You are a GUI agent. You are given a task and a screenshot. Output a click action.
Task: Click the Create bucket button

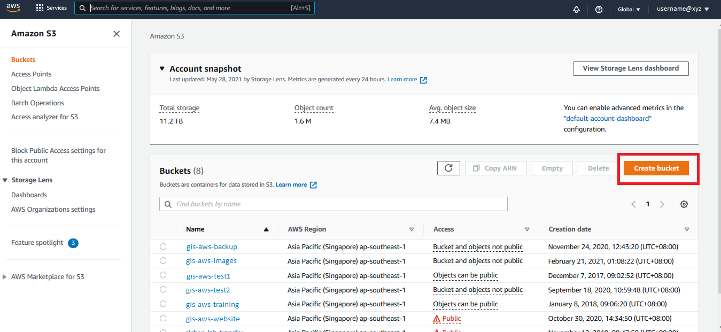pyautogui.click(x=656, y=168)
